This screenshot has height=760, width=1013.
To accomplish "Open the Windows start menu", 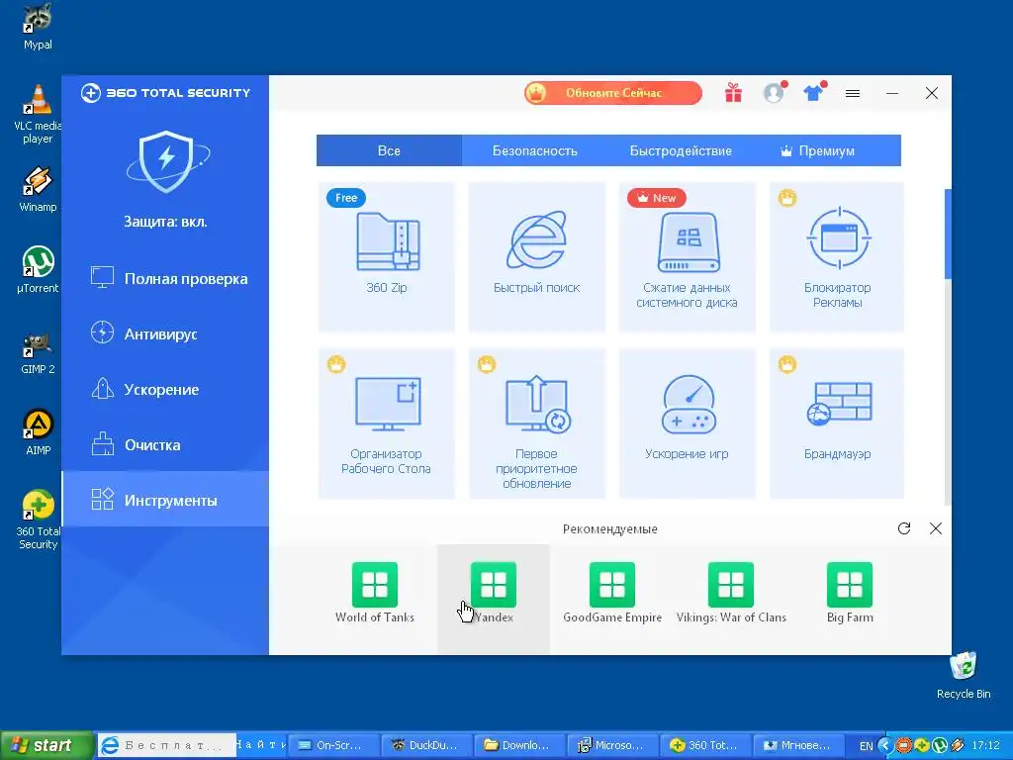I will point(46,745).
